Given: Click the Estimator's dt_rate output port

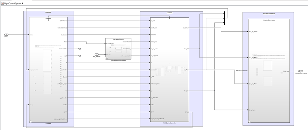Looking at the screenshot, I should pos(65,112).
